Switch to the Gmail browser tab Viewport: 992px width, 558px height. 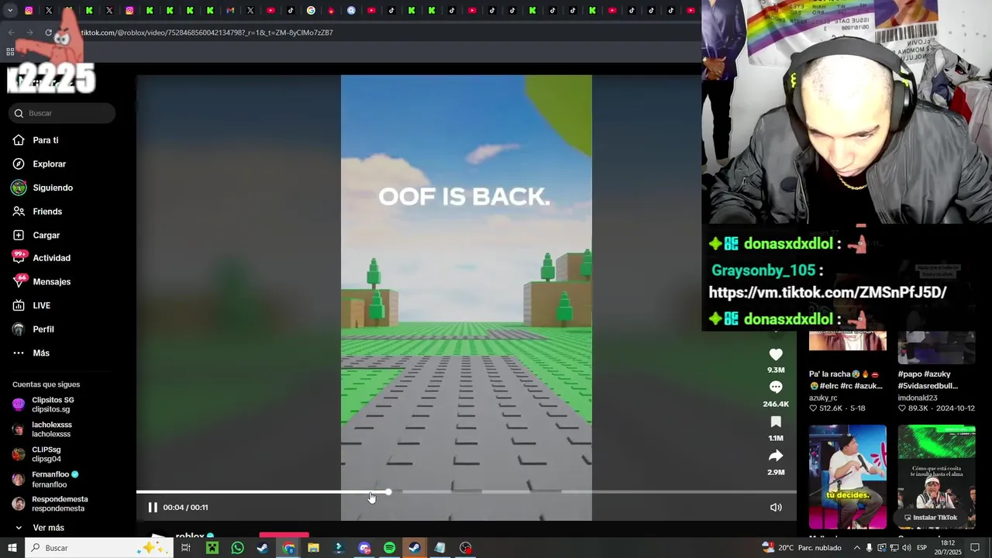click(230, 11)
